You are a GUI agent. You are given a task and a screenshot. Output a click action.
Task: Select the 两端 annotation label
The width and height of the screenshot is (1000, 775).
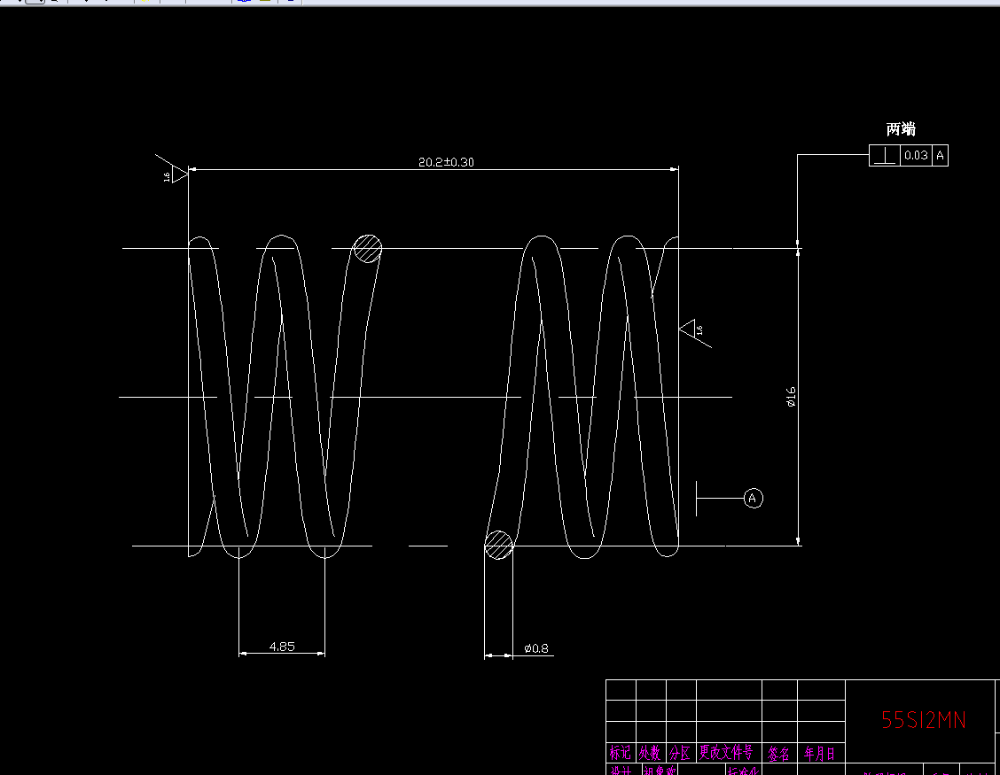pos(901,129)
